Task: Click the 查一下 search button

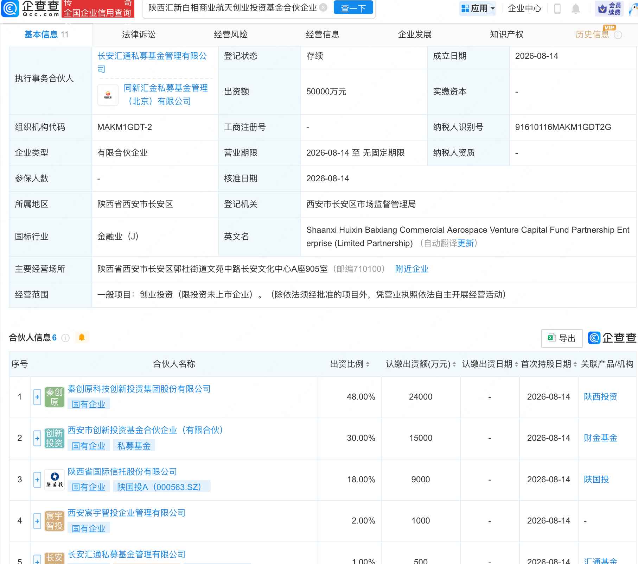Action: point(353,8)
